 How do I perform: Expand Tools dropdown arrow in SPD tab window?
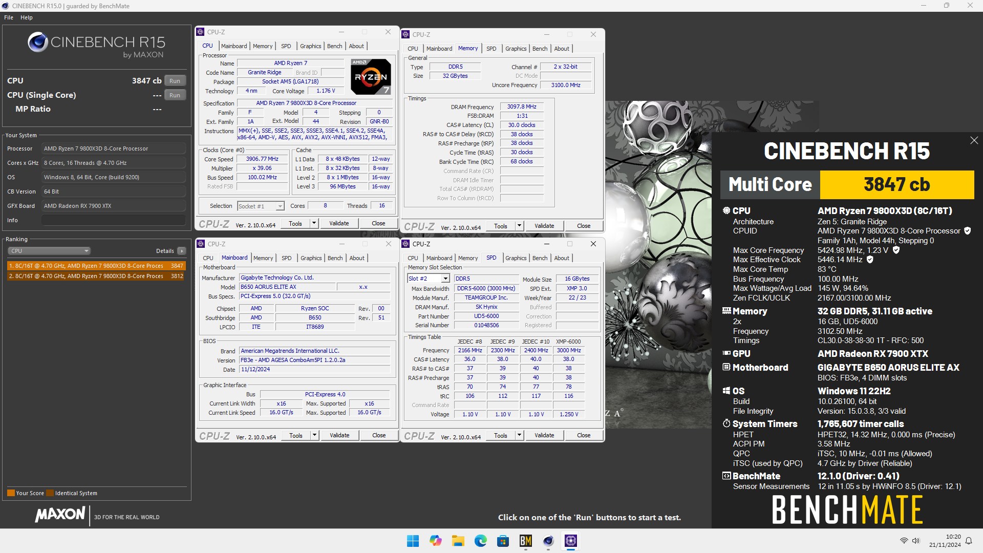coord(519,435)
